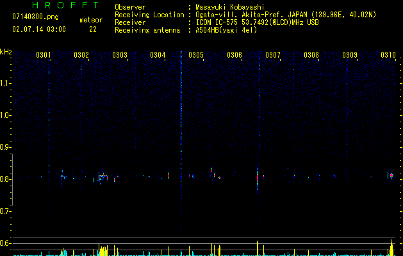403x256 pixels.
Task: Click the meteor count 22
Action: click(93, 29)
